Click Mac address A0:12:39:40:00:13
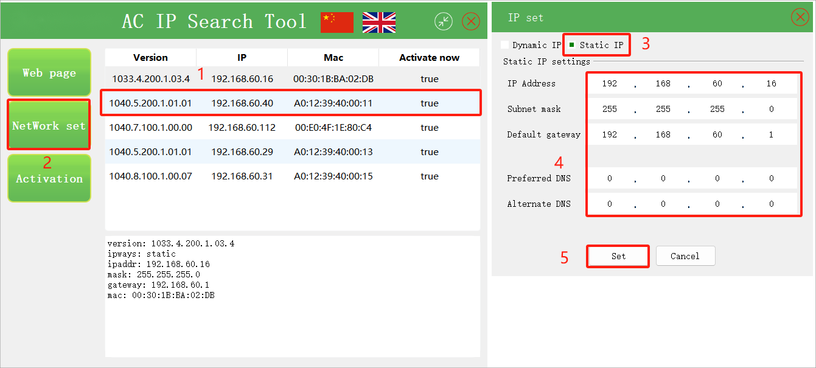 click(x=333, y=152)
